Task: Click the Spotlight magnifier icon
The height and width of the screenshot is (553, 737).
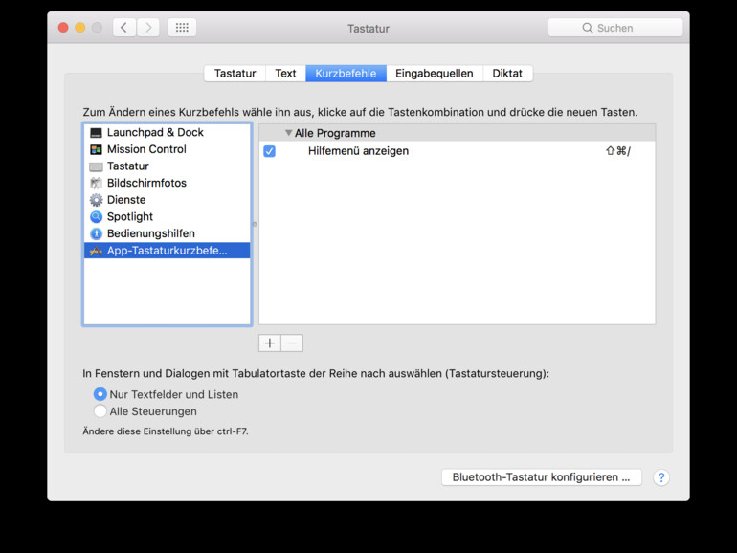Action: tap(96, 216)
